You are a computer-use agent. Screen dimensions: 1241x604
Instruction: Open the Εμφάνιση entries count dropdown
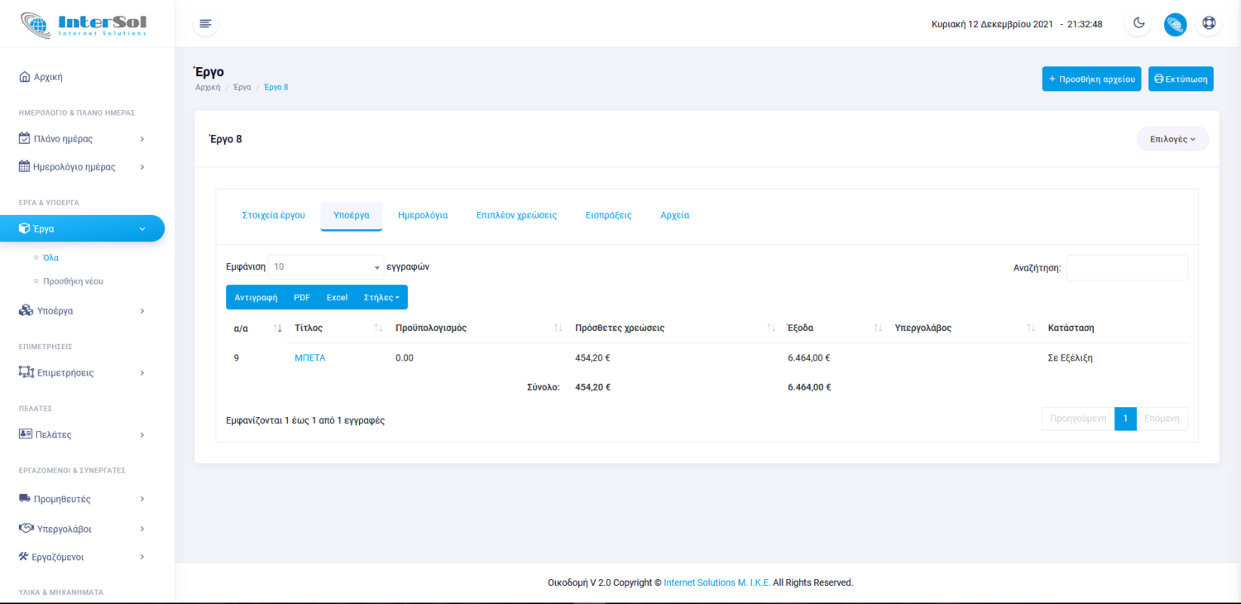(326, 267)
